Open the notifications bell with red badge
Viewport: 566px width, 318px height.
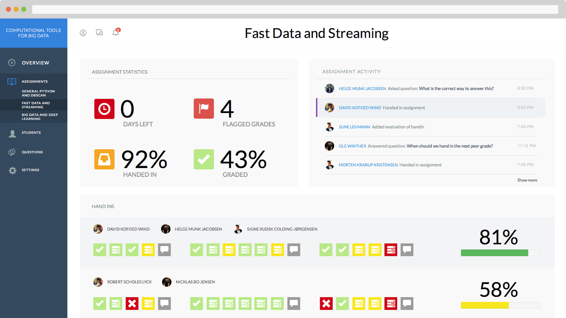coord(116,32)
